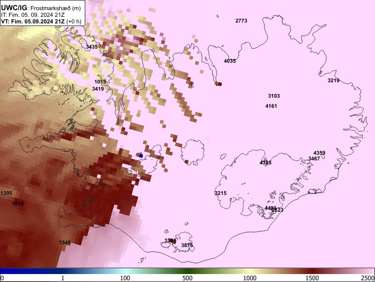Viewport: 375px width, 282px height.
Task: Click the VT valid time line
Action: [41, 21]
